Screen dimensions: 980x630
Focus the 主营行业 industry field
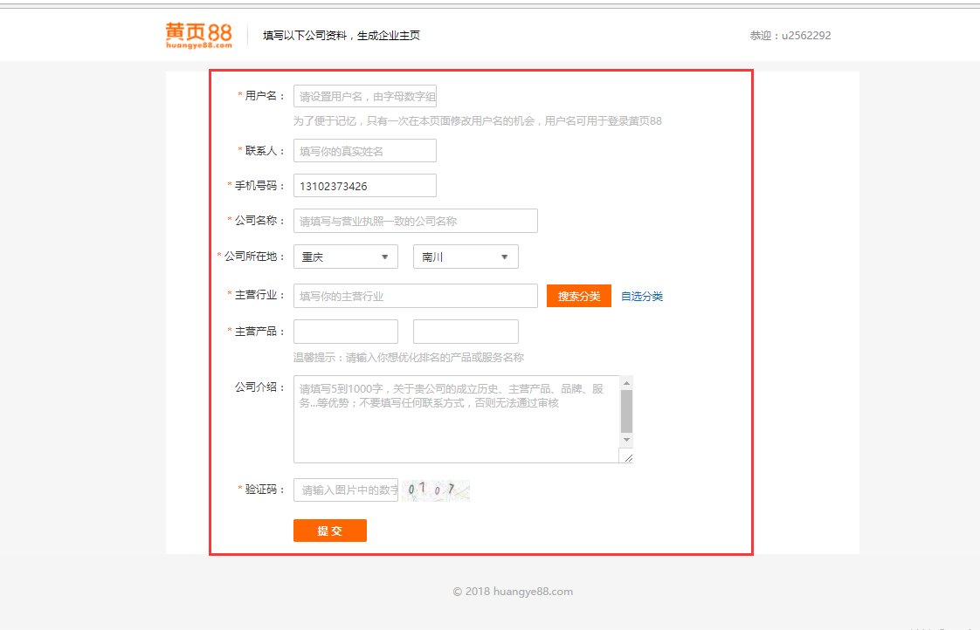pyautogui.click(x=415, y=296)
